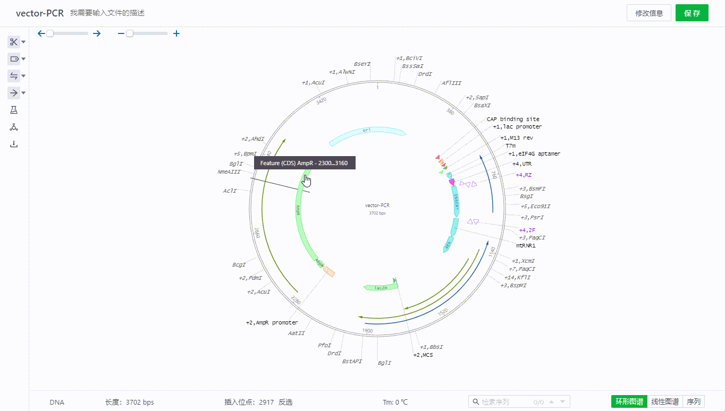
Task: Click the tag feature annotation icon
Action: coord(14,59)
